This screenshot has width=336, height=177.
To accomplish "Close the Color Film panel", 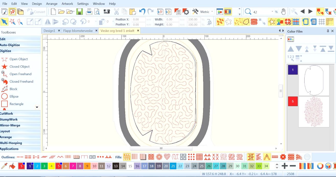I will tap(332, 31).
